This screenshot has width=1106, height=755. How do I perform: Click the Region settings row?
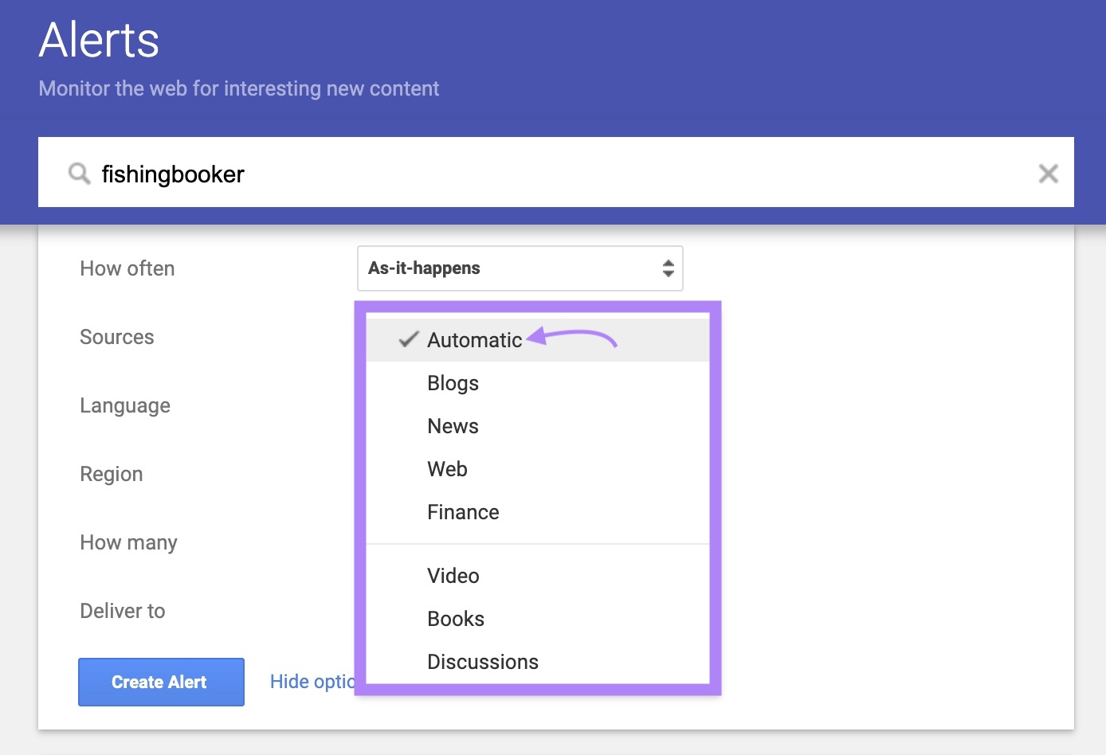coord(111,475)
